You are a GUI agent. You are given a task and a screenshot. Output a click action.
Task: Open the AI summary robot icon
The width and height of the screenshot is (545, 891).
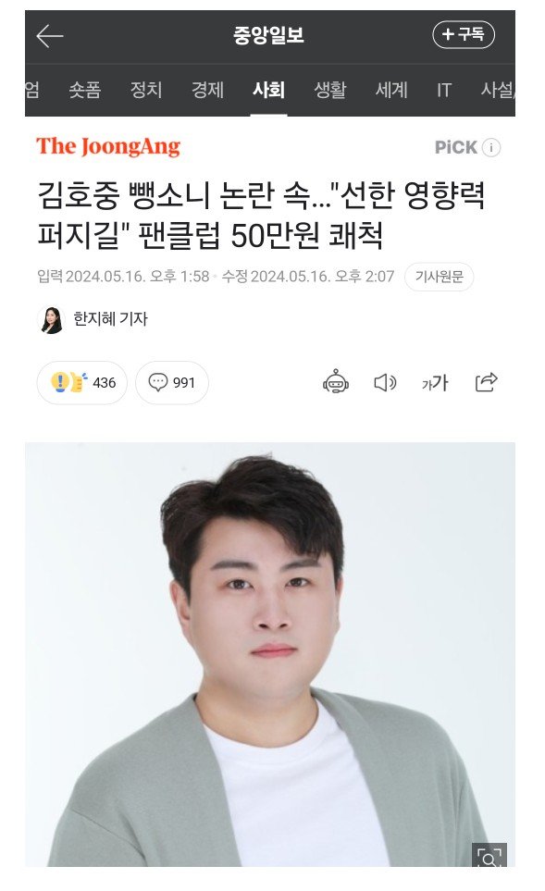[336, 382]
